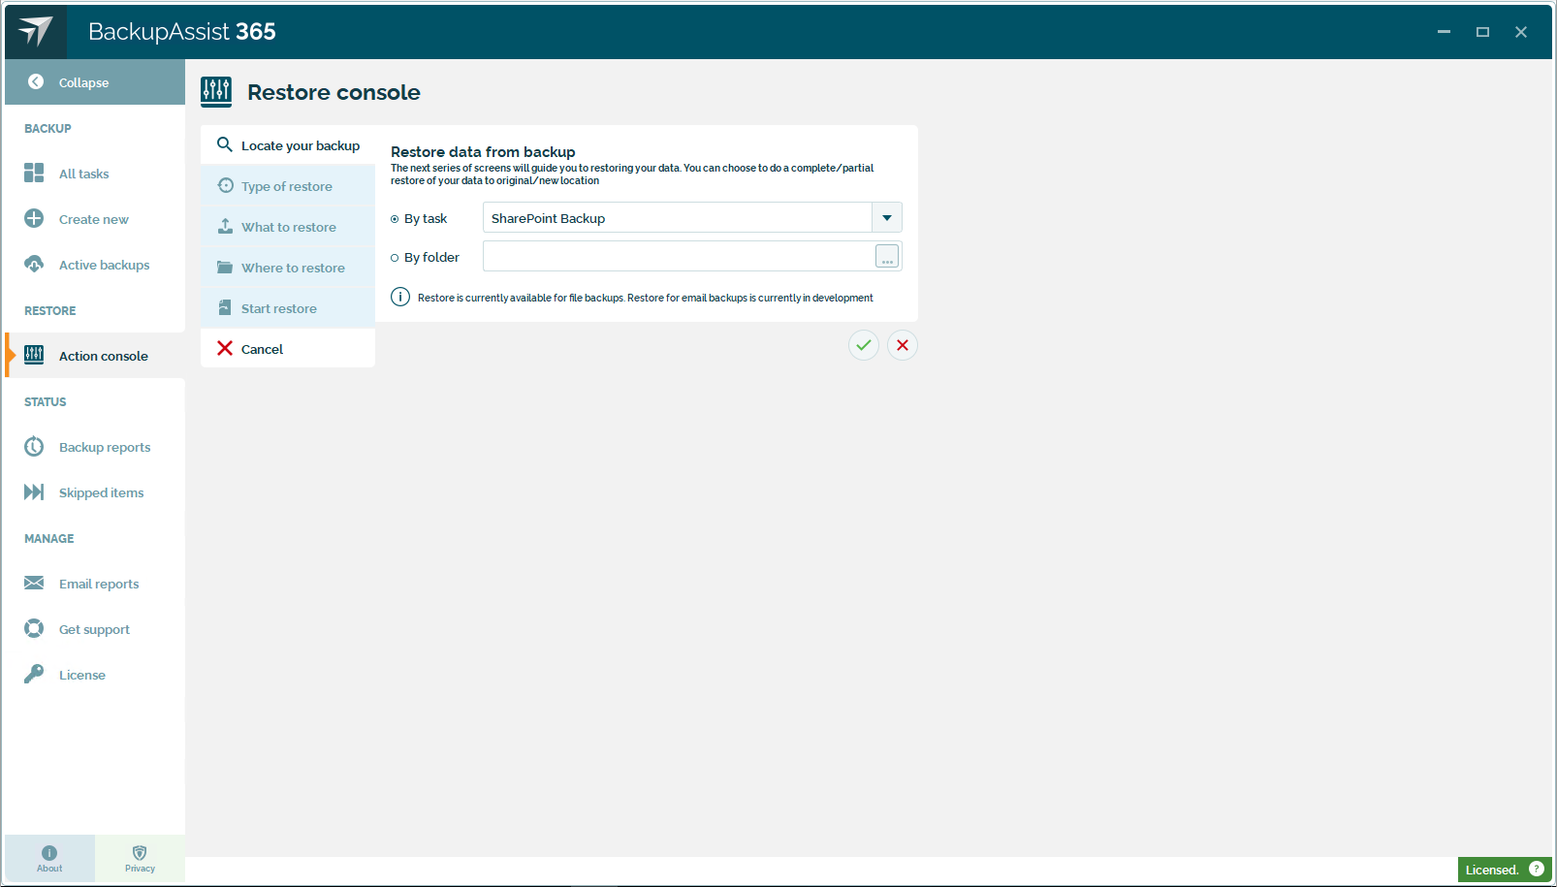Screen dimensions: 1557x887
Task: Click the Where to restore folder icon
Action: pyautogui.click(x=225, y=267)
